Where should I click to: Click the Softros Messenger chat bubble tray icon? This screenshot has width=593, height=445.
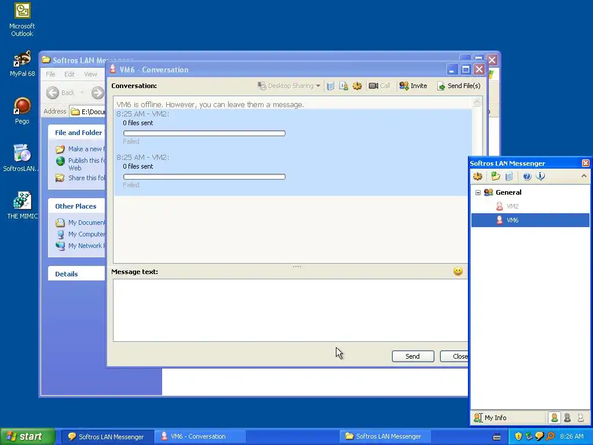click(539, 437)
